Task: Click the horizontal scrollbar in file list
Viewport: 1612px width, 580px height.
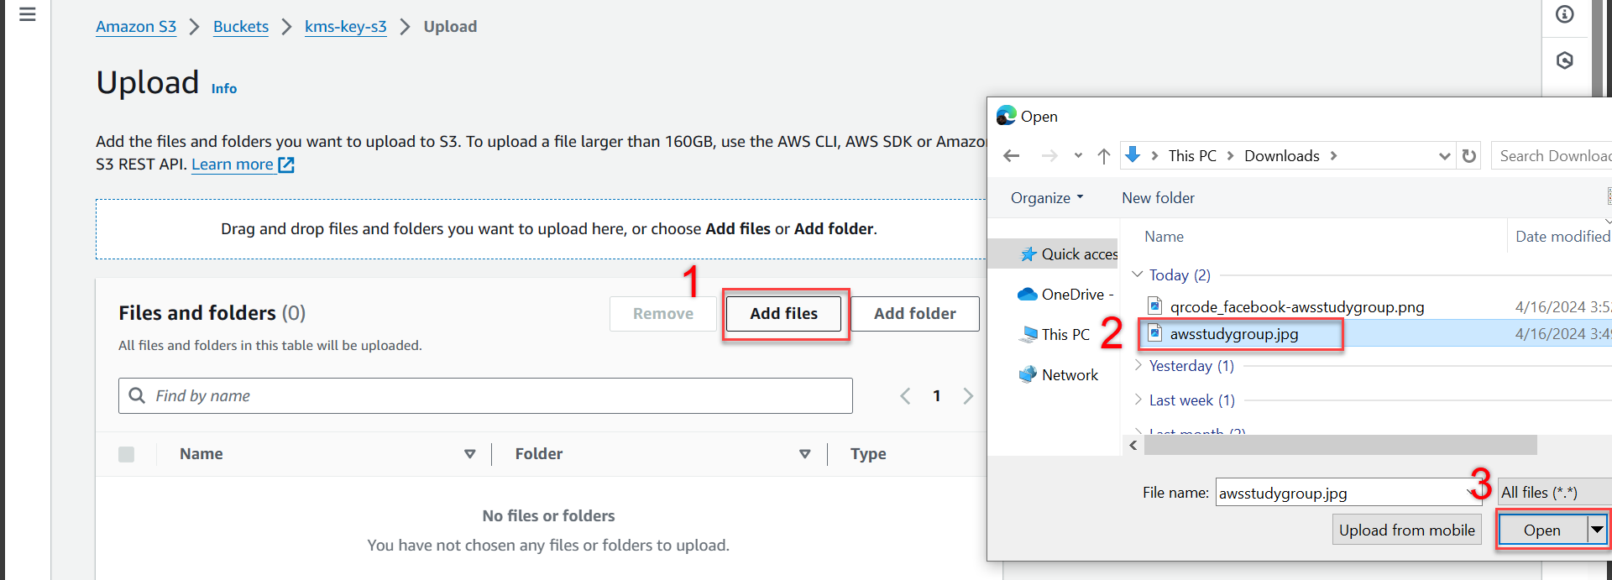Action: (x=1340, y=445)
